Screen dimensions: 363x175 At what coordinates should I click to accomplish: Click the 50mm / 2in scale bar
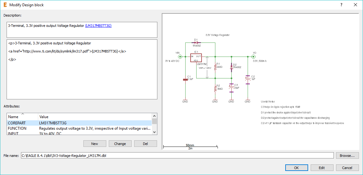click(190, 147)
